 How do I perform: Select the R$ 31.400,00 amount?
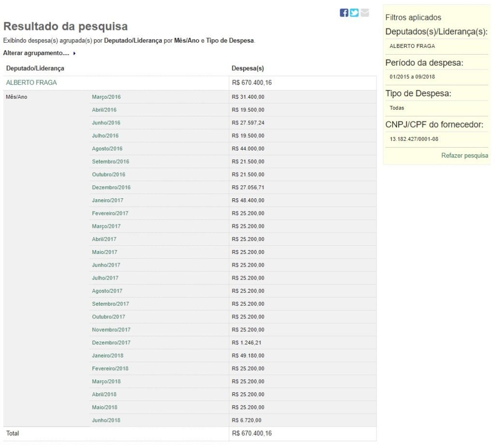(x=248, y=97)
